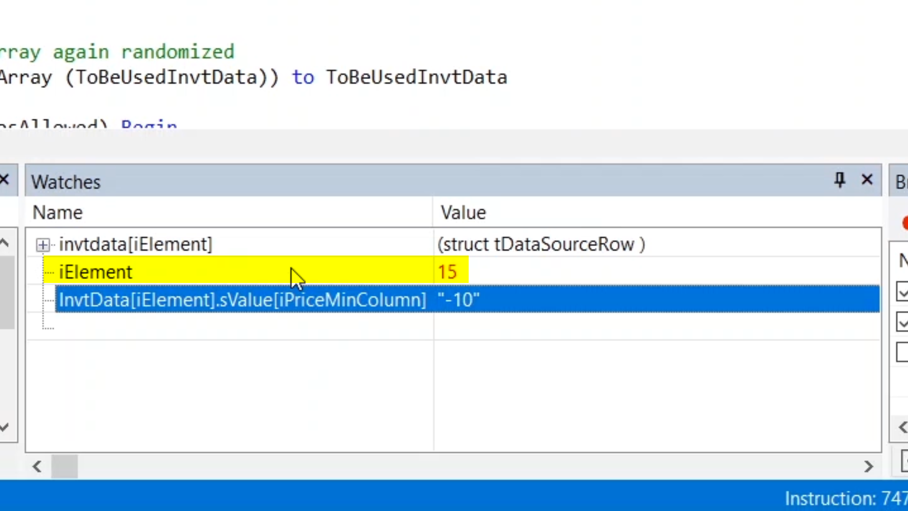
Task: Select the iElement watch row
Action: point(96,272)
